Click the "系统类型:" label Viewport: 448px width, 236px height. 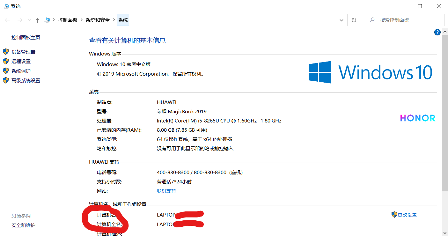pos(107,139)
